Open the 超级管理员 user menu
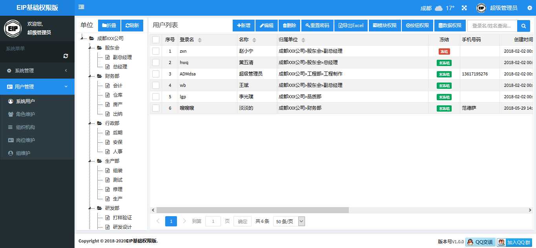Viewport: 536px width, 248px height. click(503, 8)
